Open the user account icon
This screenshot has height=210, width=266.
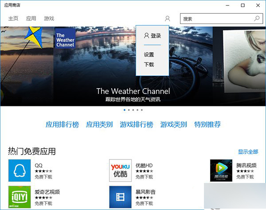pyautogui.click(x=168, y=19)
